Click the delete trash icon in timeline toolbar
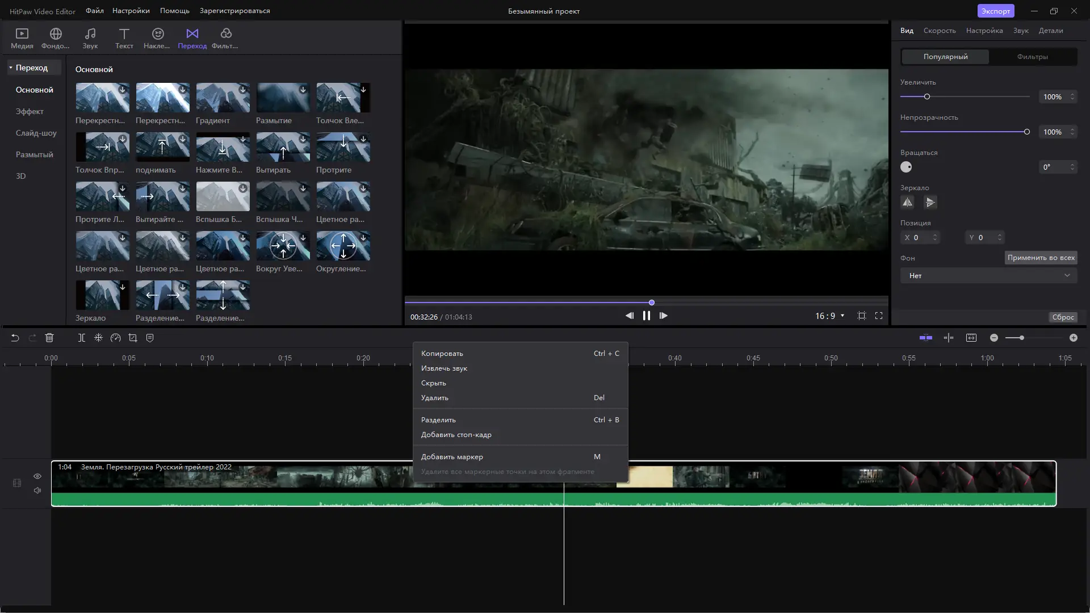The image size is (1090, 613). [x=49, y=338]
